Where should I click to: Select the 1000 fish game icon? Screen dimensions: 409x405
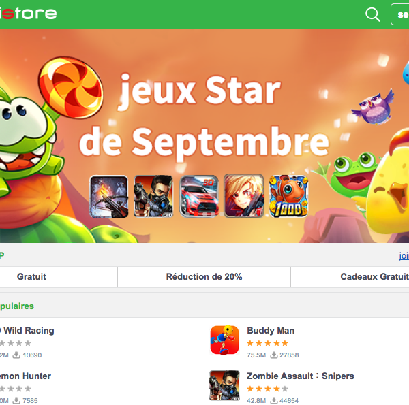(289, 197)
